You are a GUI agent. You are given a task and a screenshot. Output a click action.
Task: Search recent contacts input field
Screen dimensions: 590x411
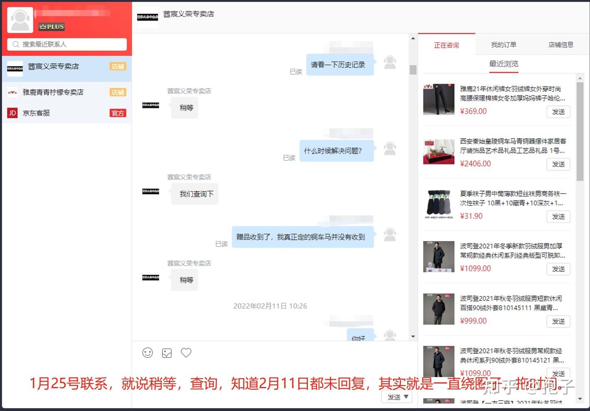pos(67,44)
